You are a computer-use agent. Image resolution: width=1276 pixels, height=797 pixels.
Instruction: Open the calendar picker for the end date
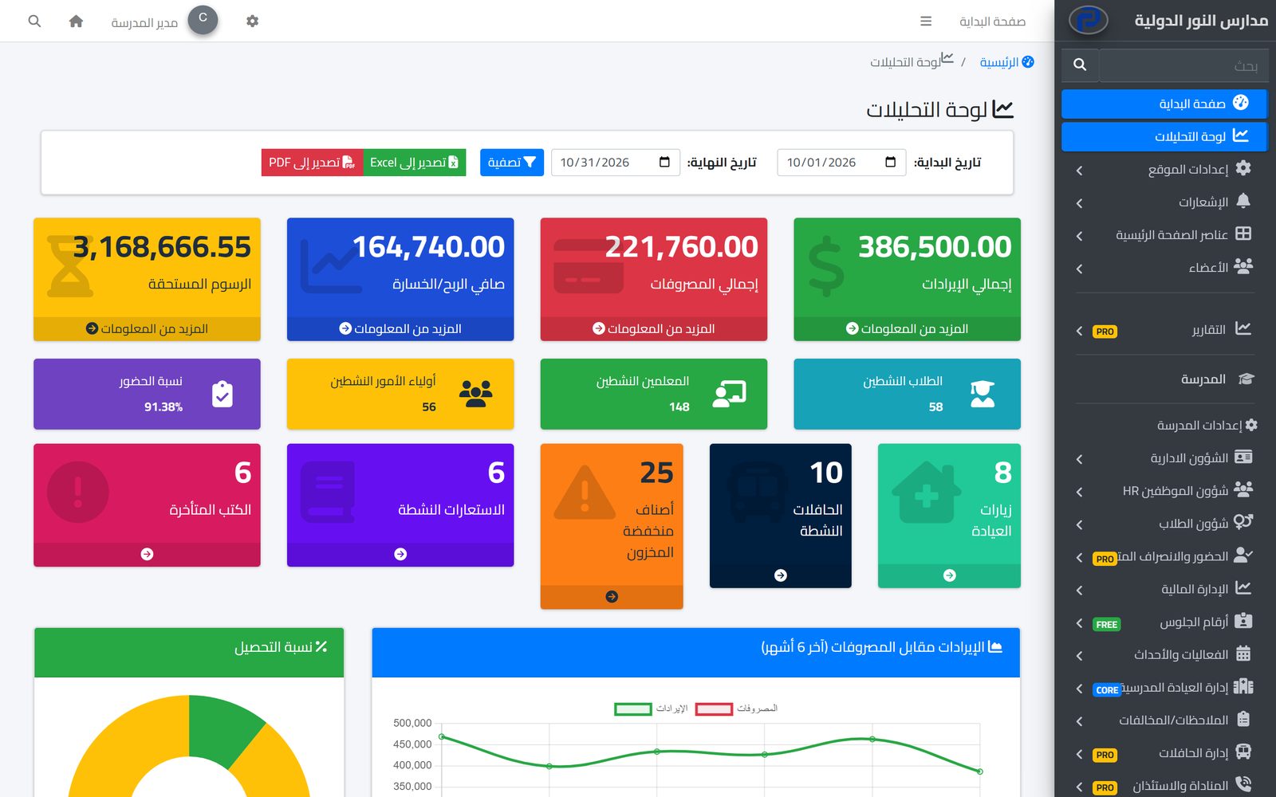coord(664,163)
